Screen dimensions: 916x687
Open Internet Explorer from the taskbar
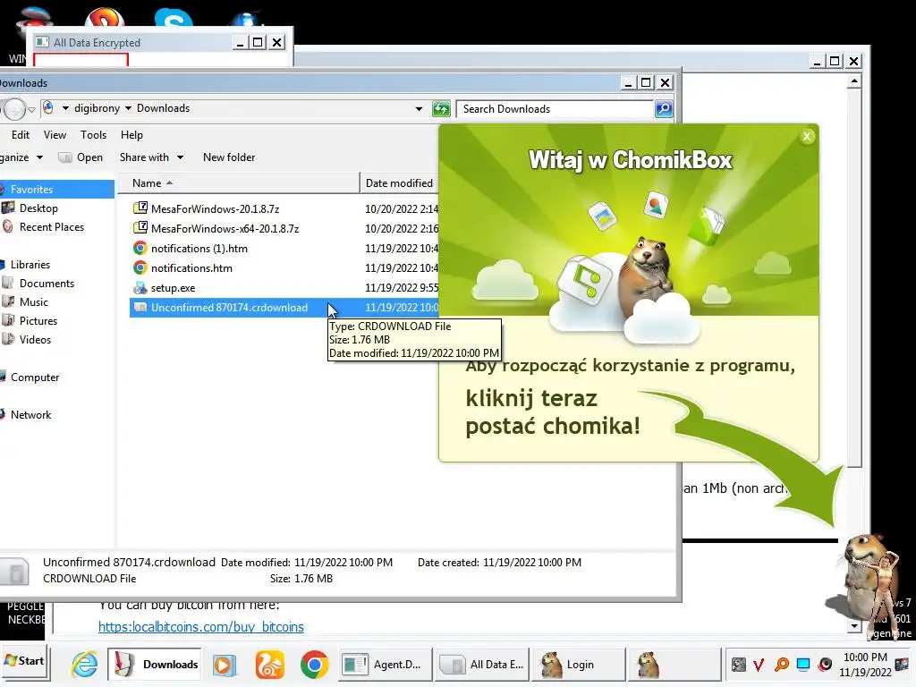pos(85,665)
